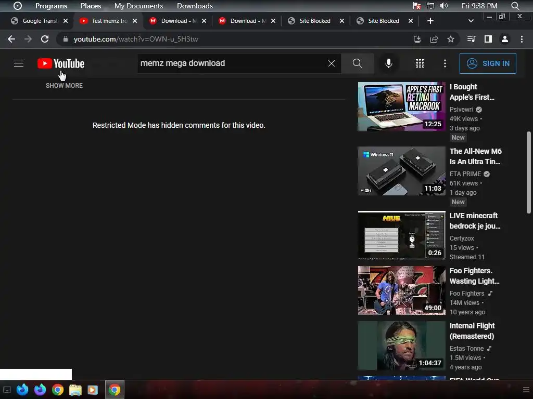Image resolution: width=533 pixels, height=399 pixels.
Task: Open network status icon in panel
Action: [x=430, y=6]
